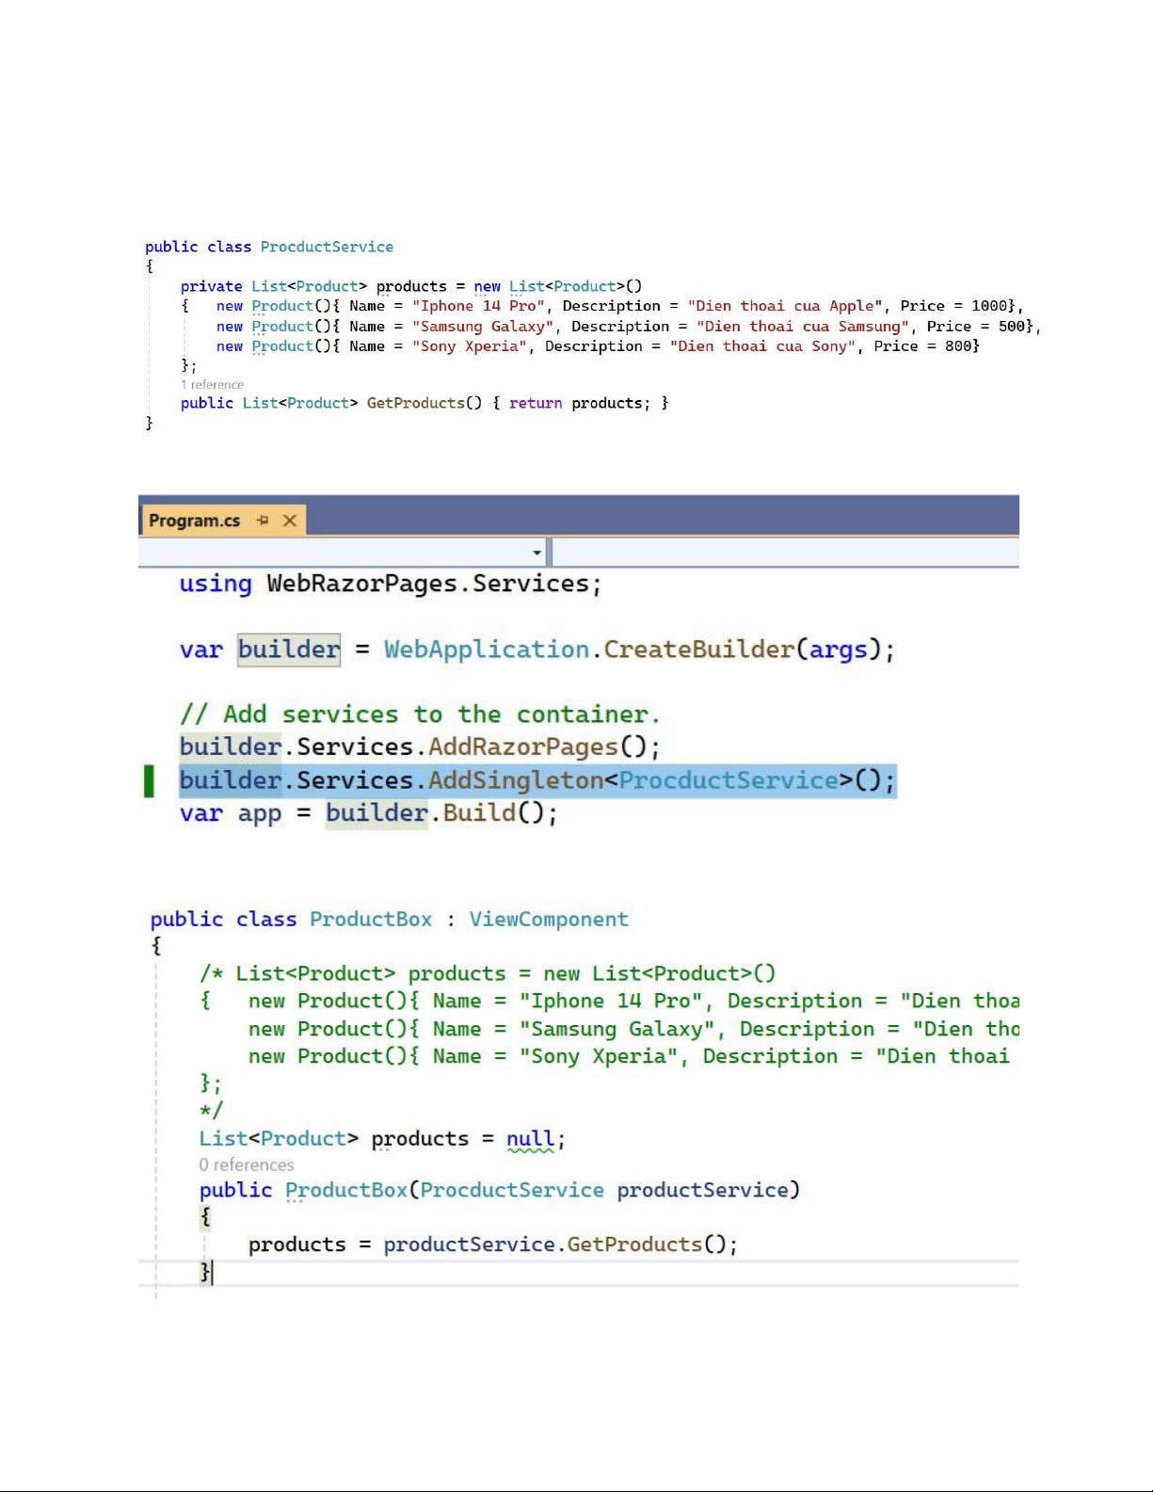Image resolution: width=1153 pixels, height=1492 pixels.
Task: Click the ViewComponent base class name
Action: [x=548, y=920]
